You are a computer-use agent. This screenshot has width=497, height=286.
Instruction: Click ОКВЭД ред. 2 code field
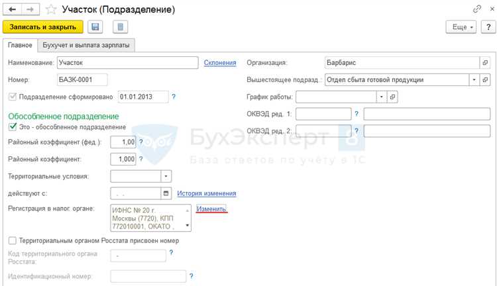(323, 131)
